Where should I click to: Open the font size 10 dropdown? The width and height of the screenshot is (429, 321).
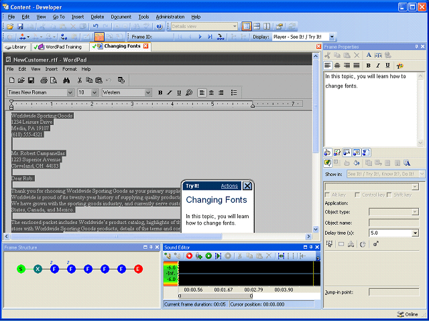point(95,92)
